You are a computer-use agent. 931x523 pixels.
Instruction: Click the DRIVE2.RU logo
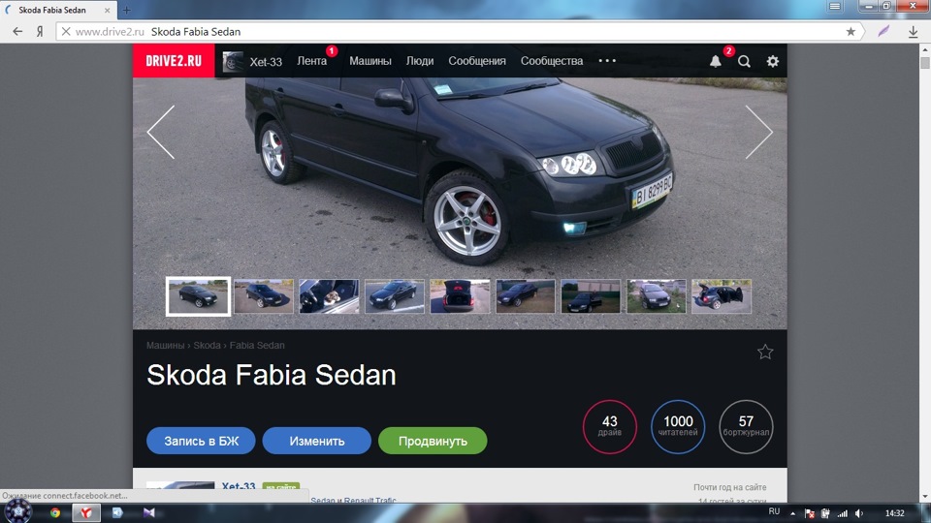tap(174, 60)
